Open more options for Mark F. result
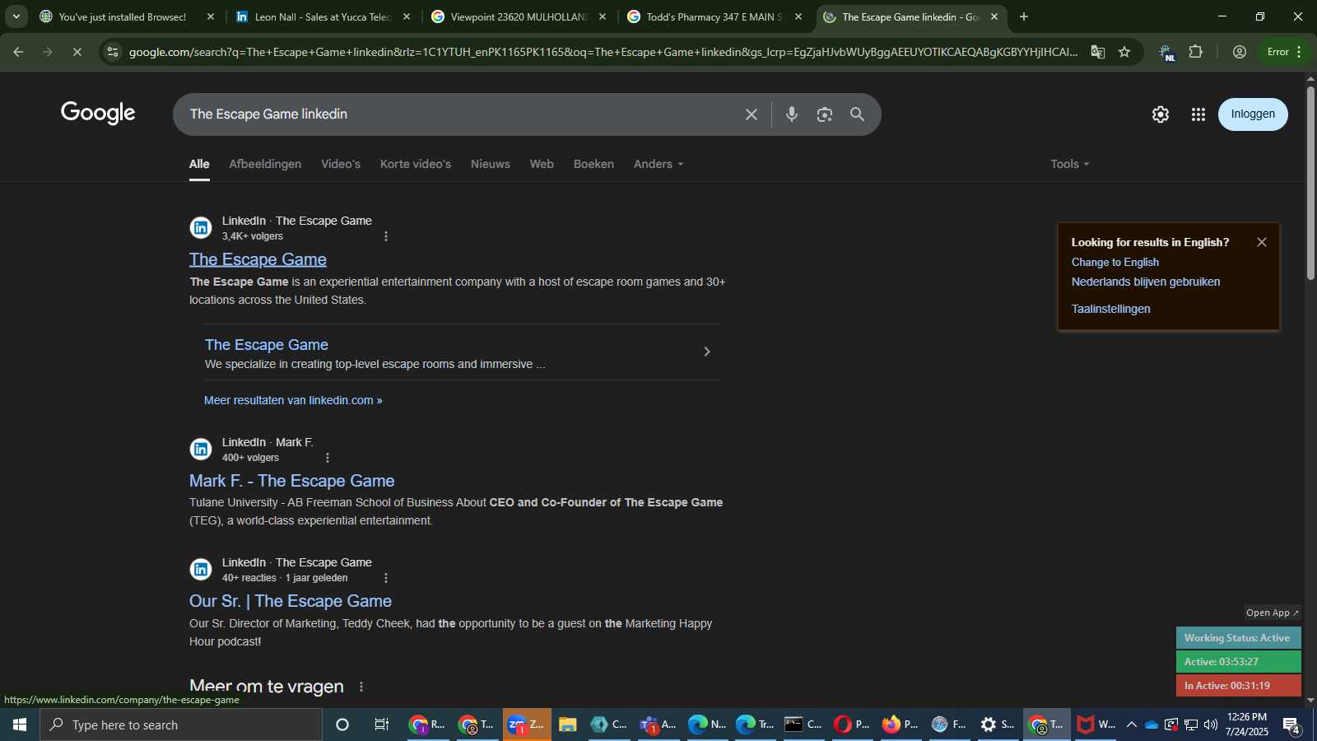Viewport: 1317px width, 741px height. click(x=328, y=458)
